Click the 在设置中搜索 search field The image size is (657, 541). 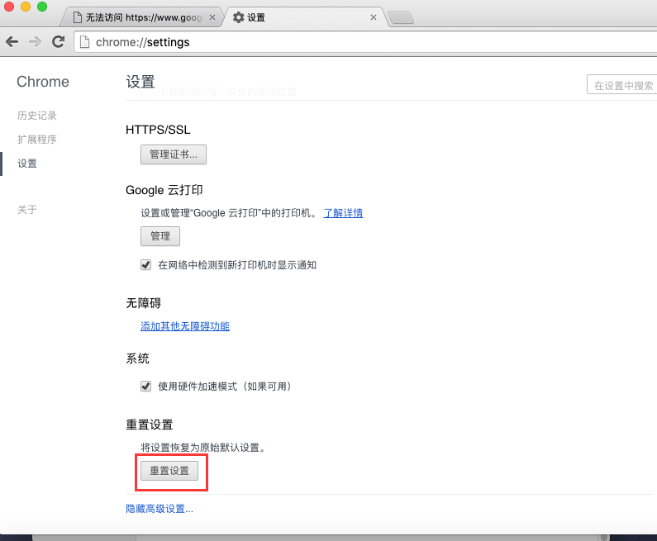[x=622, y=85]
